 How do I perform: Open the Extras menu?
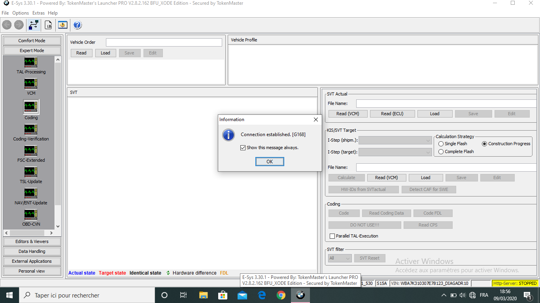point(38,13)
